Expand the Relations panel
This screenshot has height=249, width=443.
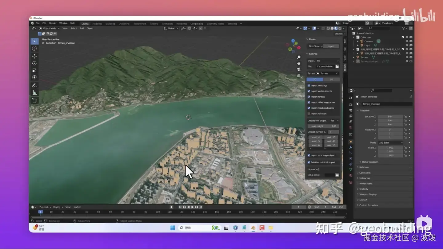point(364,167)
